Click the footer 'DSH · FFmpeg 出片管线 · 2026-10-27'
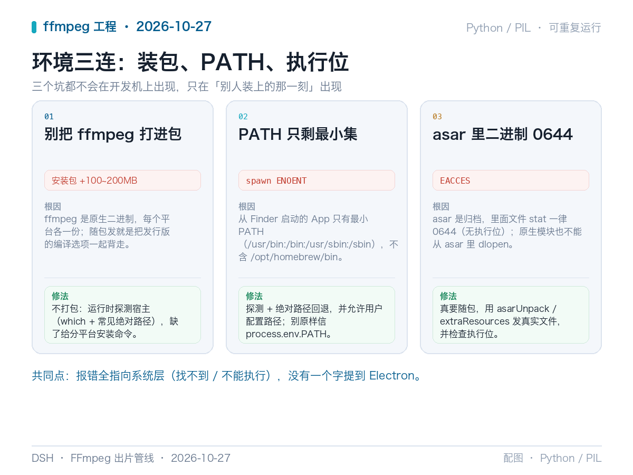The height and width of the screenshot is (475, 633). (131, 458)
